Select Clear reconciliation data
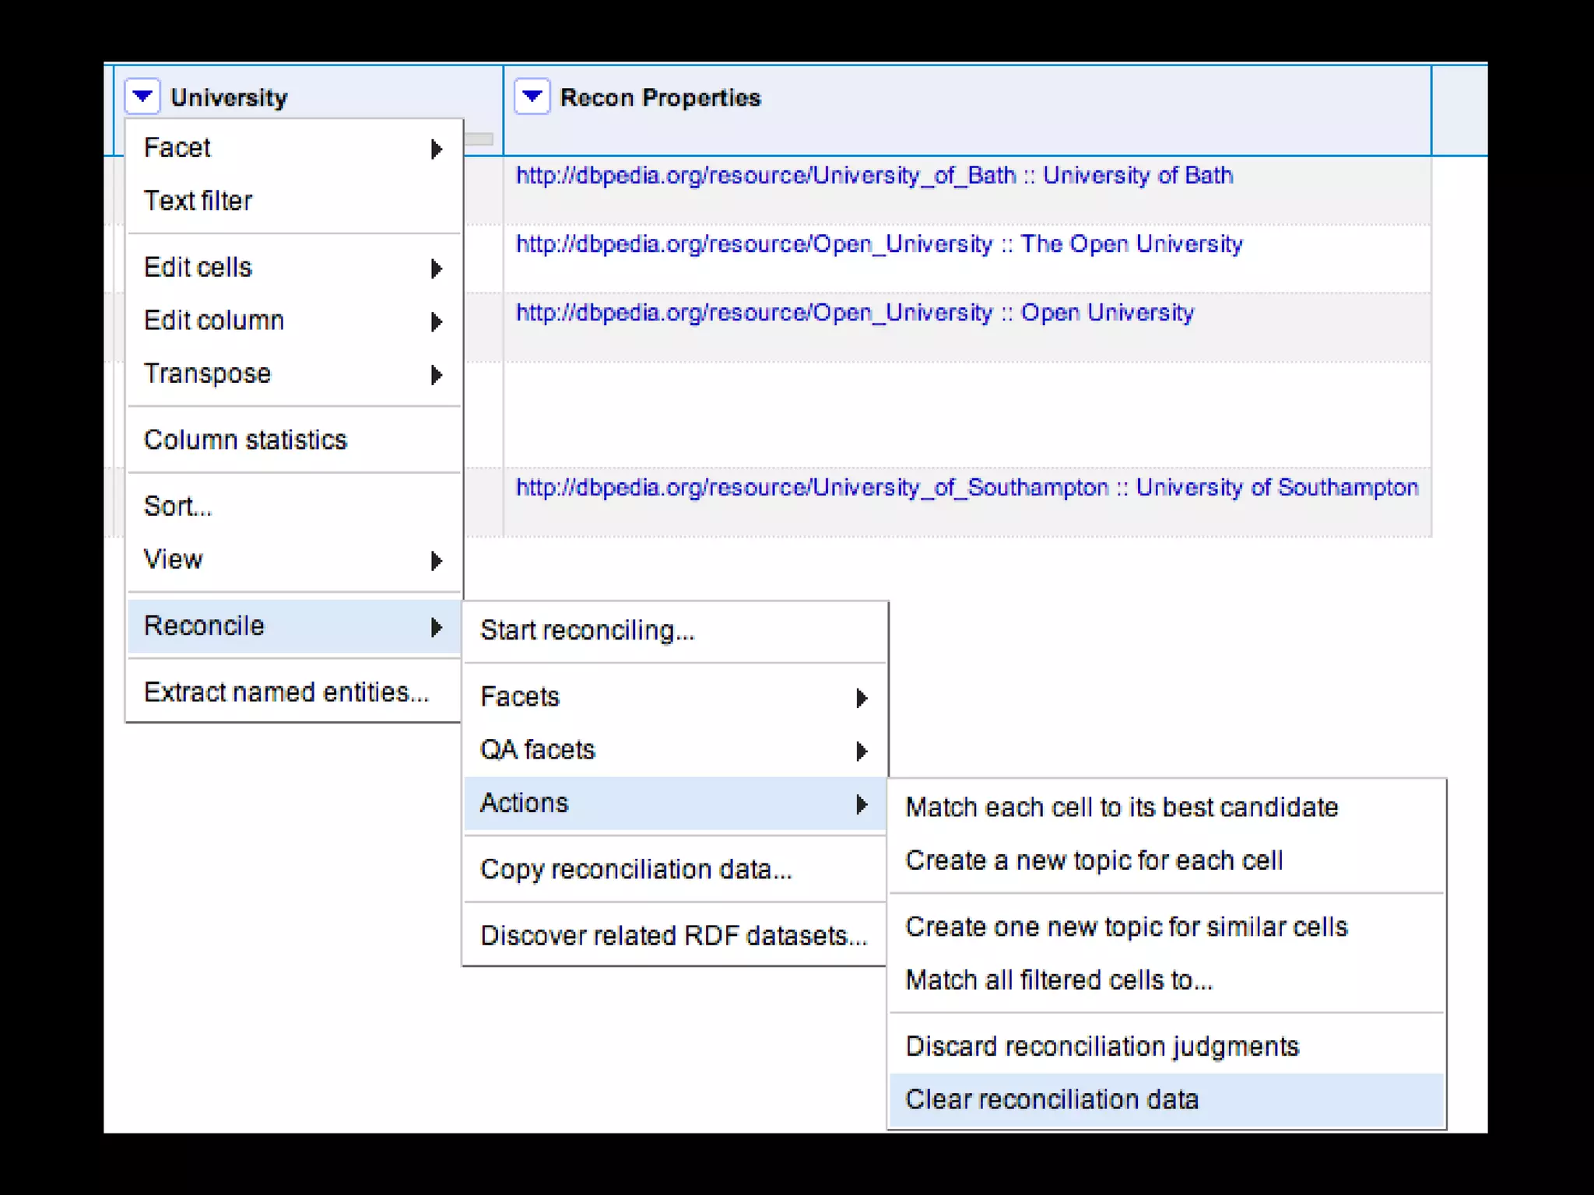This screenshot has width=1594, height=1195. (x=1052, y=1100)
